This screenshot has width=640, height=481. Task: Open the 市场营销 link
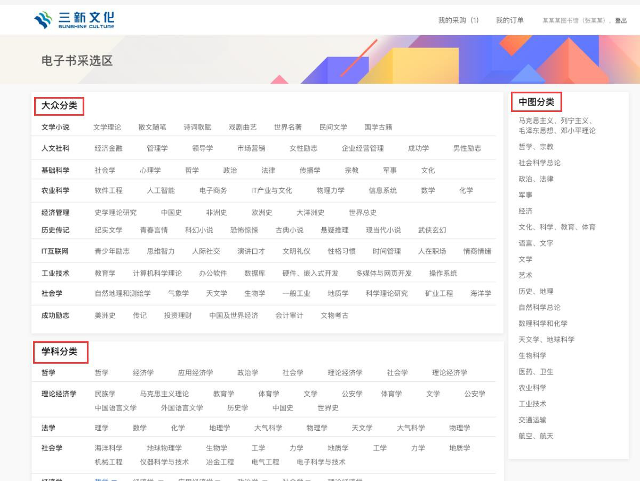(x=251, y=148)
